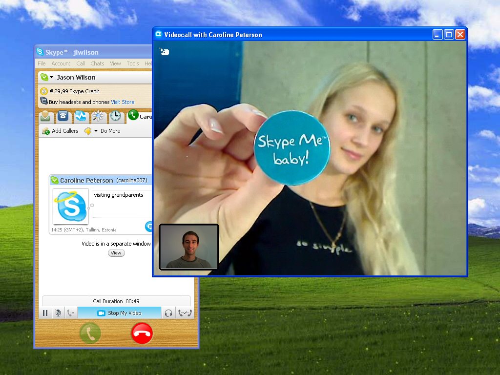500x375 pixels.
Task: Click the 'visiting grandparents' mood text
Action: [x=119, y=195]
